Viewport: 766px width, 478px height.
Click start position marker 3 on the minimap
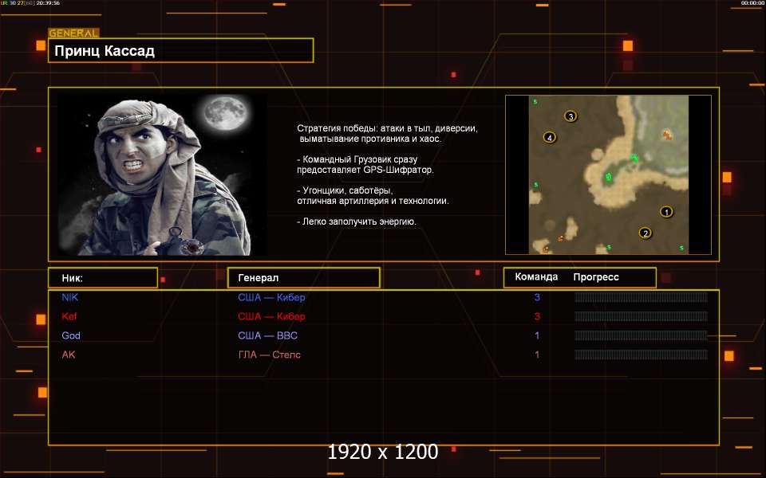571,116
